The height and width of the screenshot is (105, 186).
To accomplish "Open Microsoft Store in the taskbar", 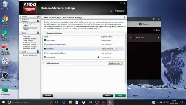I will click(x=77, y=102).
